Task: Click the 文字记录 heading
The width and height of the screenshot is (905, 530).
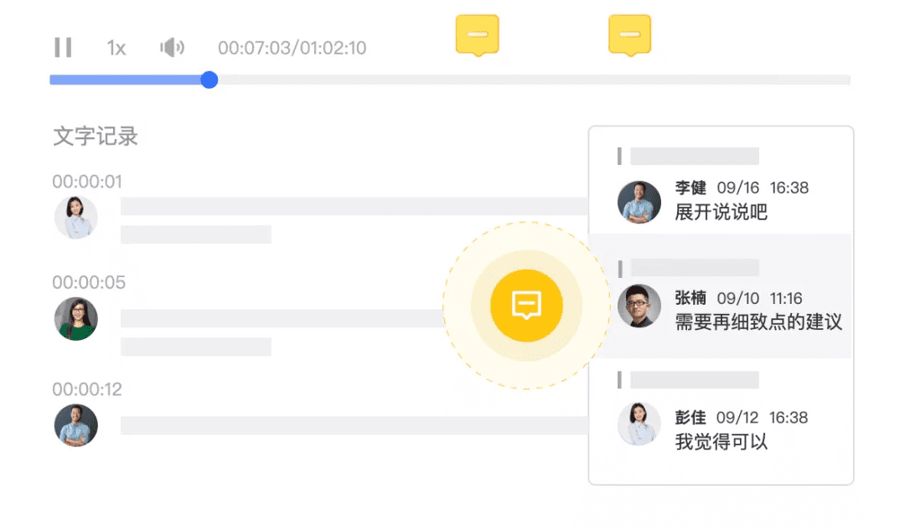Action: pos(96,136)
